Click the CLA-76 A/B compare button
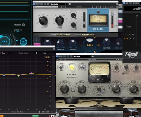 (x=103, y=7)
